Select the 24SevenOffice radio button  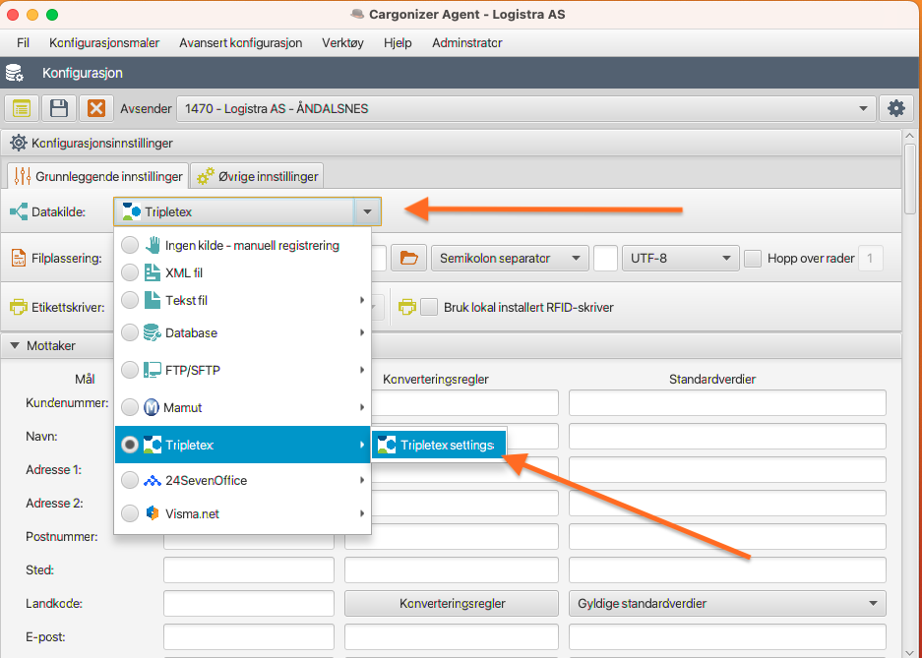(x=130, y=481)
